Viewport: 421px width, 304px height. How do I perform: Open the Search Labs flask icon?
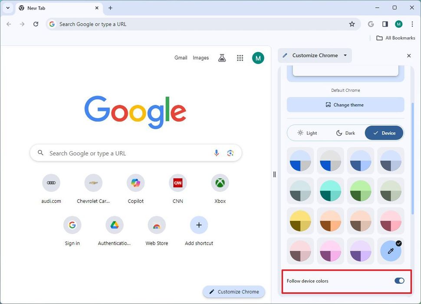point(222,58)
